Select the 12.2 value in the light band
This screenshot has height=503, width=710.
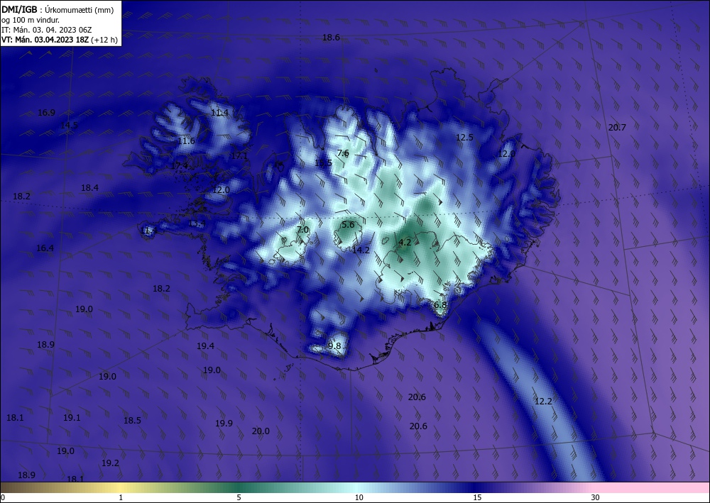coord(543,402)
